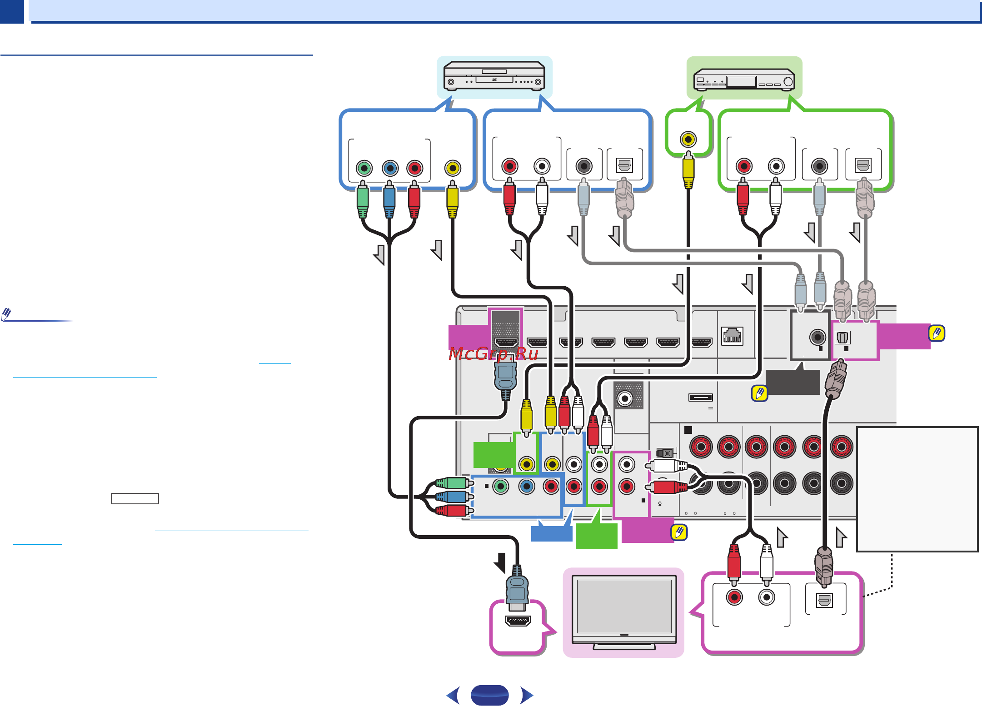The height and width of the screenshot is (706, 982).
Task: Click the white audio jack on the DVD player audio panel
Action: (542, 166)
